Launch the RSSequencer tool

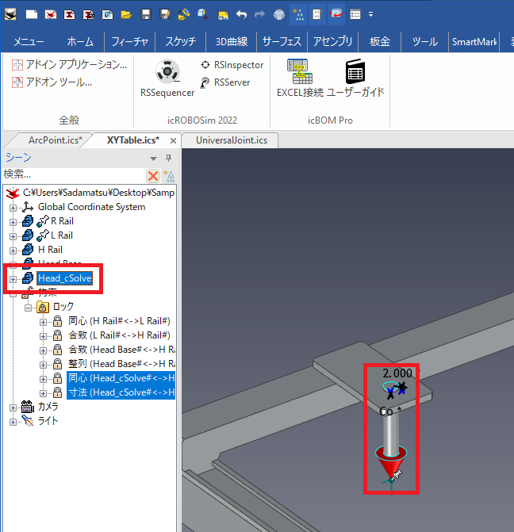[167, 79]
